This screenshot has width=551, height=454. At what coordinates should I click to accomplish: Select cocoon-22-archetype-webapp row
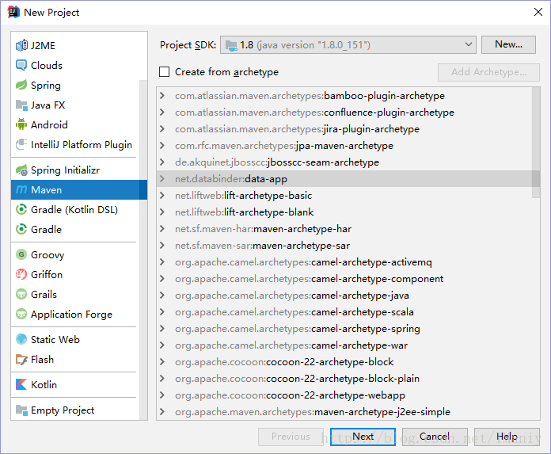[344, 395]
